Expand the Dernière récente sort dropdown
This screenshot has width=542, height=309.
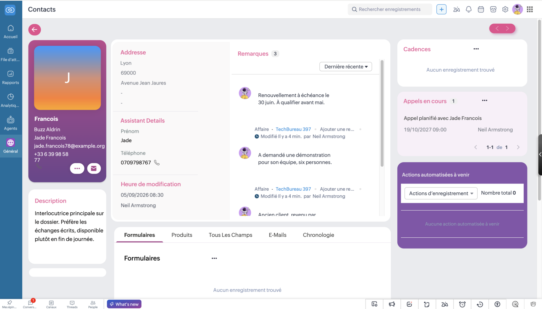point(346,67)
